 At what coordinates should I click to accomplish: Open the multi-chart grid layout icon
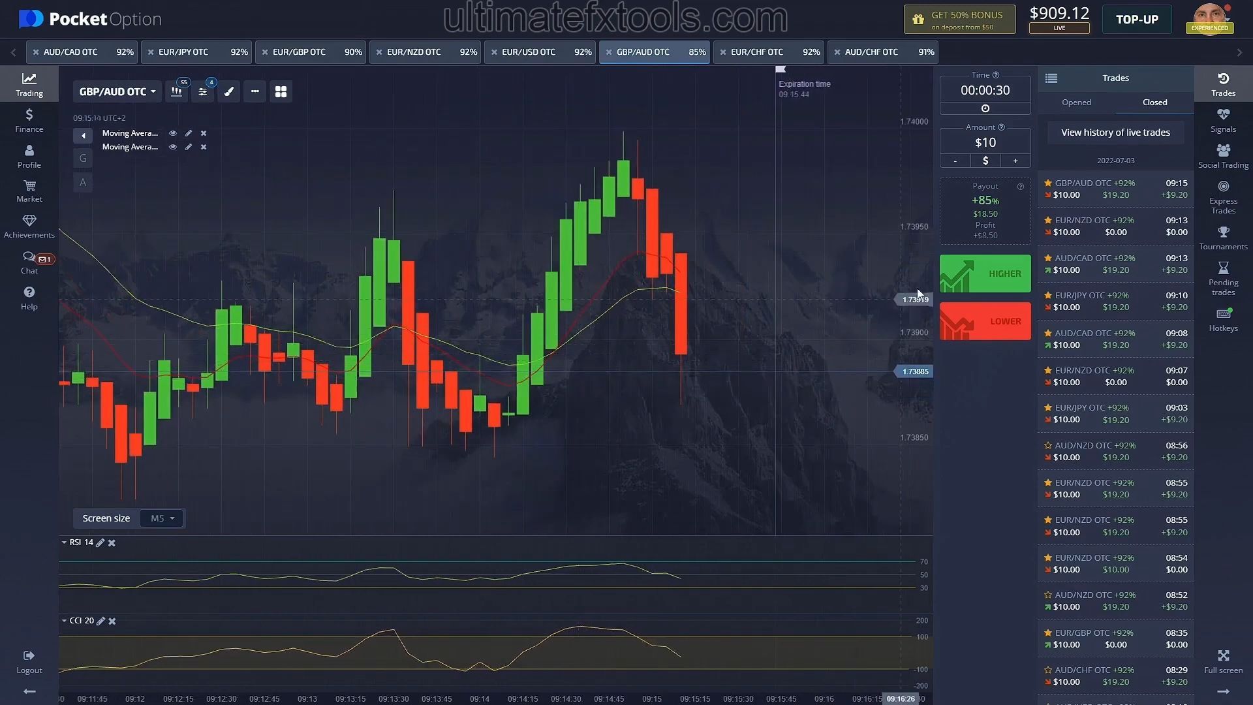pos(281,92)
